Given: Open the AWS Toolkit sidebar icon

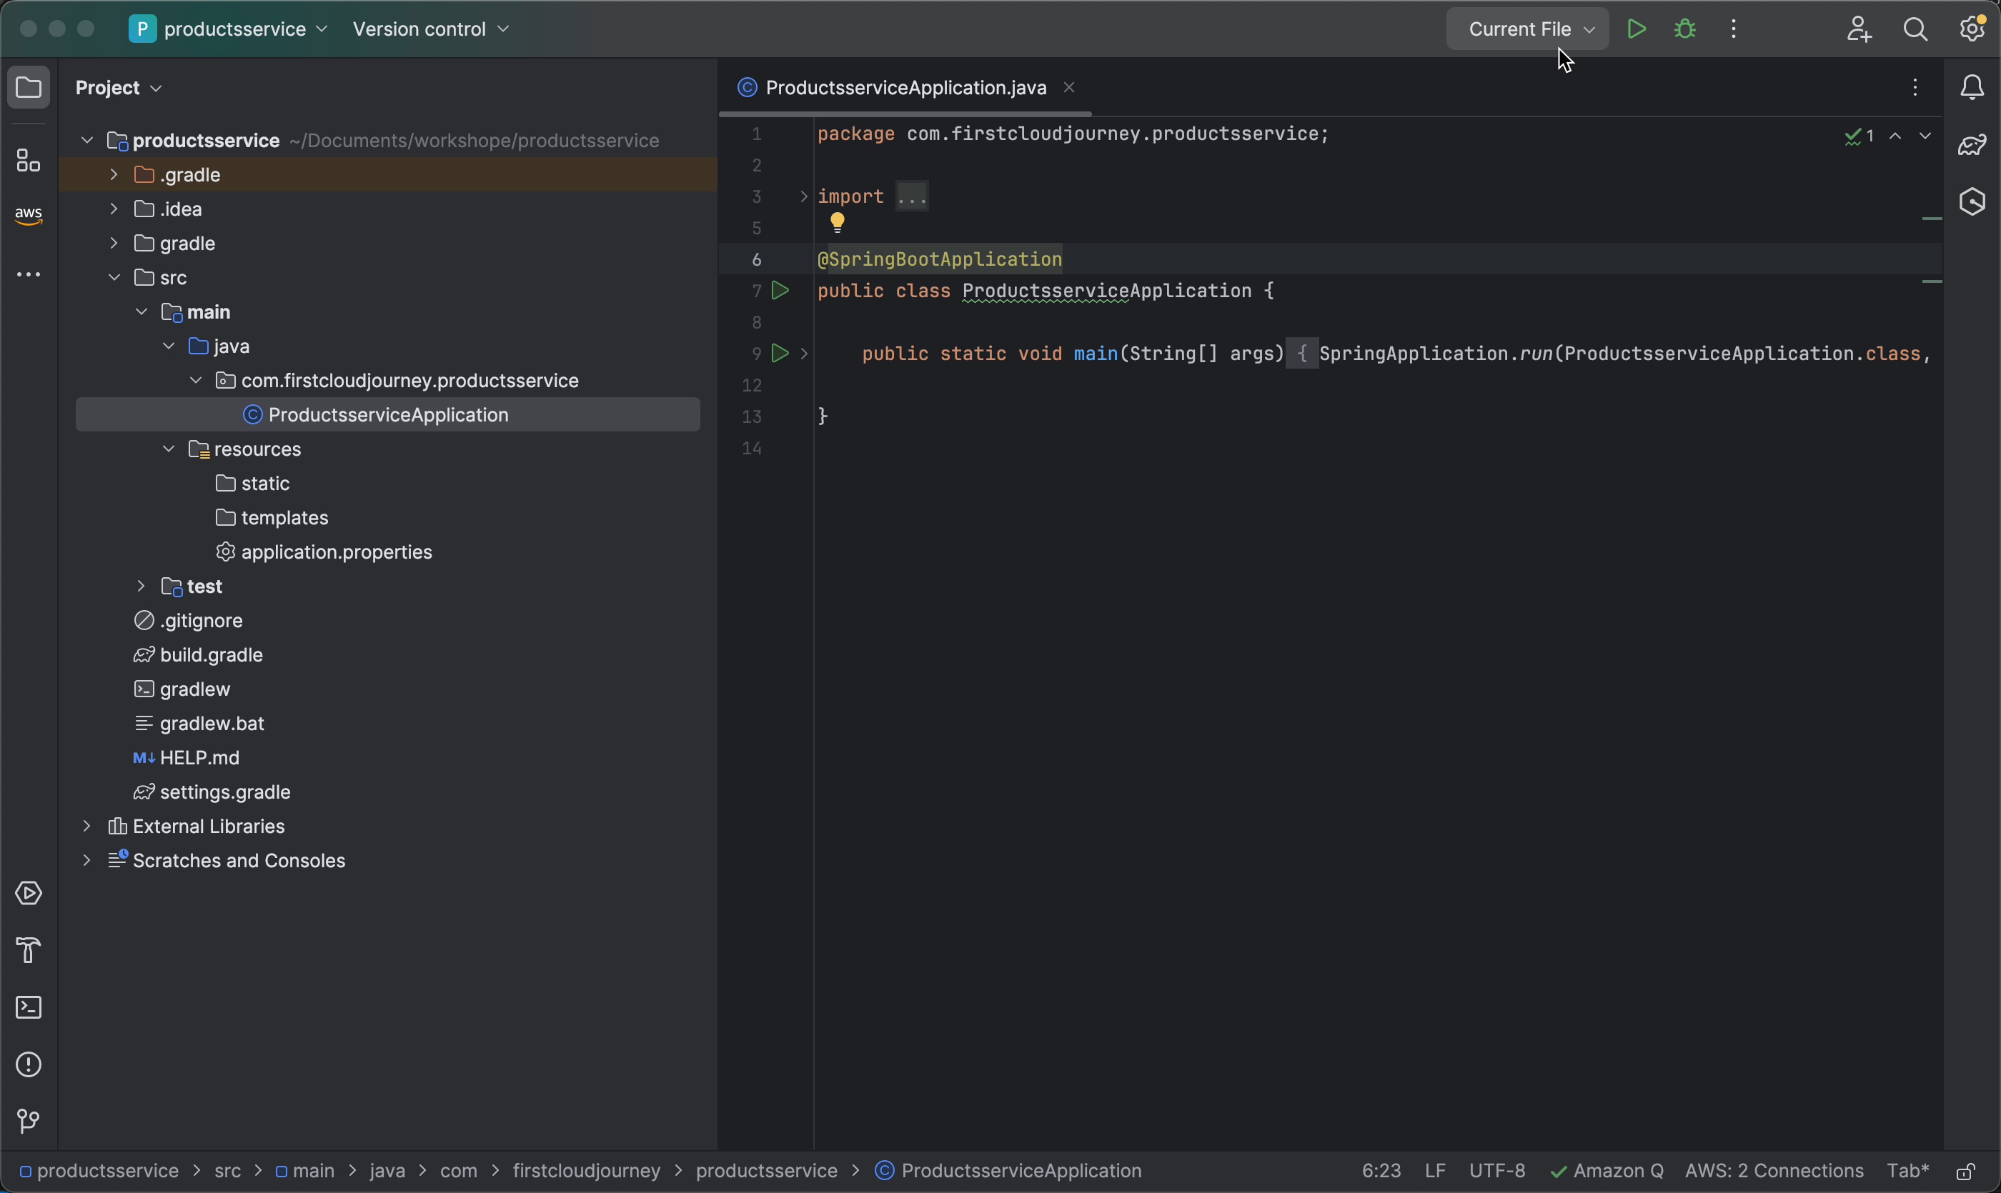Looking at the screenshot, I should 29,214.
